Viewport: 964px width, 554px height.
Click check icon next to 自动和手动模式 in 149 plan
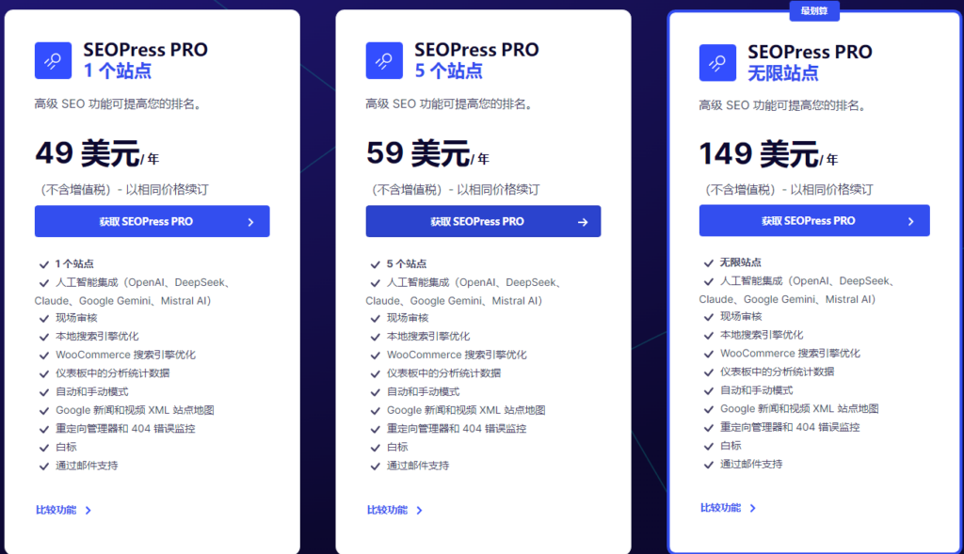(x=708, y=391)
